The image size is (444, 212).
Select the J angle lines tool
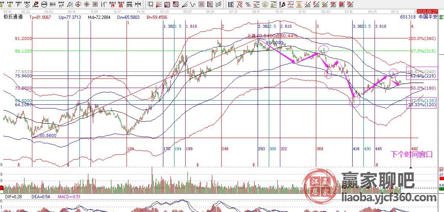pos(308,4)
